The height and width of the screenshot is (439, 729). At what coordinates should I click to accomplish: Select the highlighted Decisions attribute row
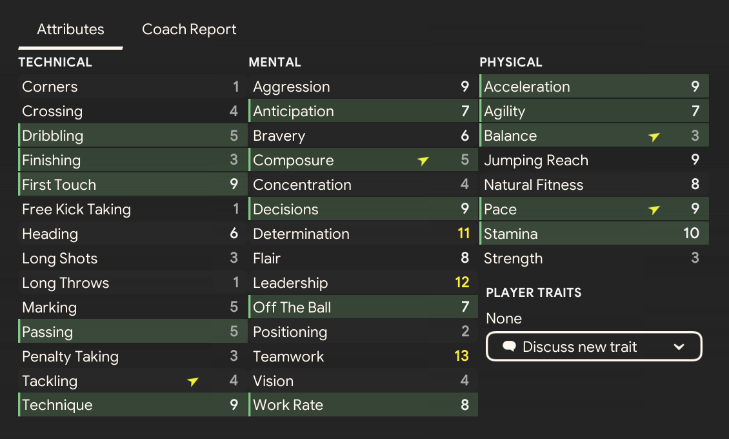pyautogui.click(x=363, y=209)
